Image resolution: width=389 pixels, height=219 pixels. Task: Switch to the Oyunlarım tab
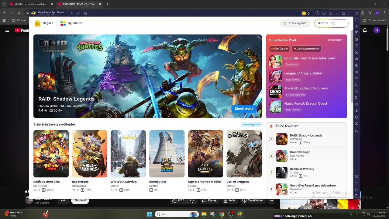(x=71, y=23)
